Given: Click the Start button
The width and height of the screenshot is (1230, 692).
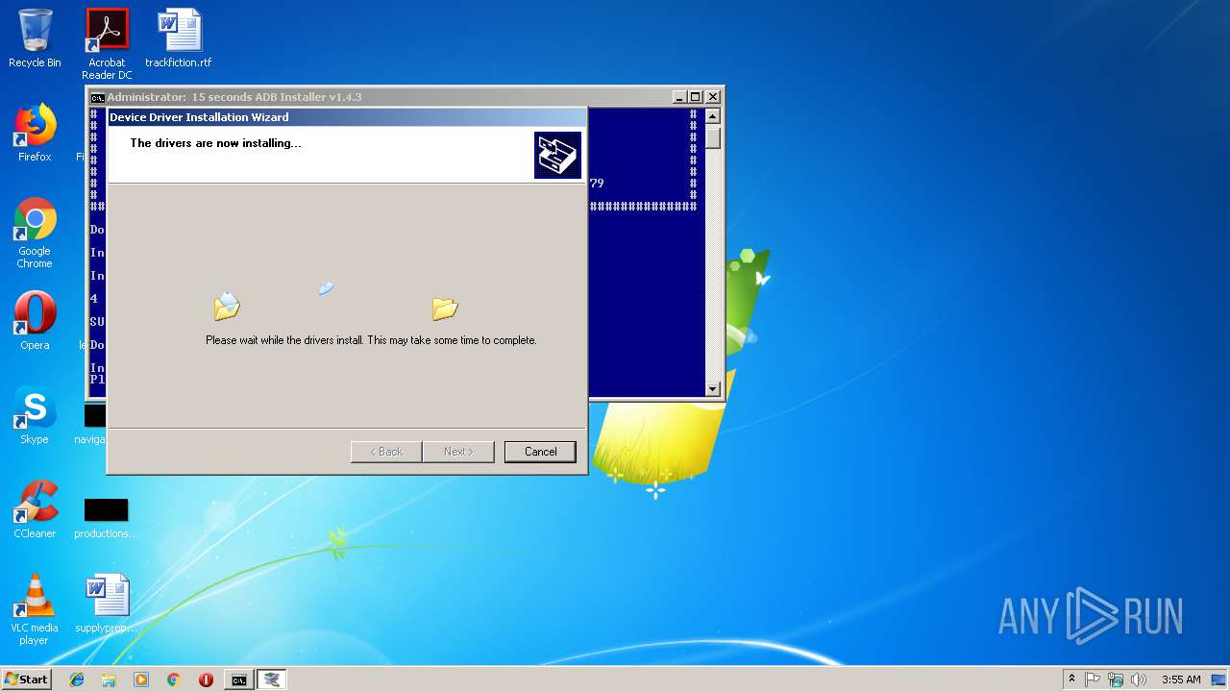Looking at the screenshot, I should [26, 680].
